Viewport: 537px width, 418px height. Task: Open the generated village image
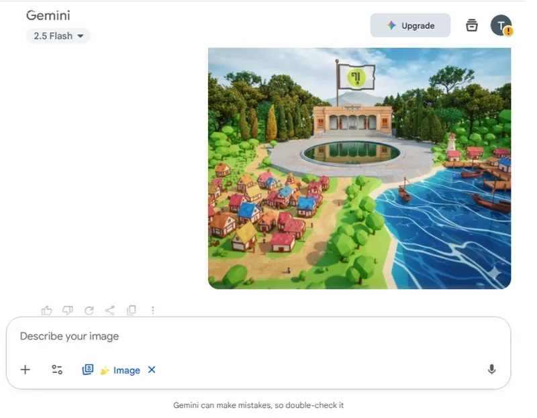click(x=360, y=168)
